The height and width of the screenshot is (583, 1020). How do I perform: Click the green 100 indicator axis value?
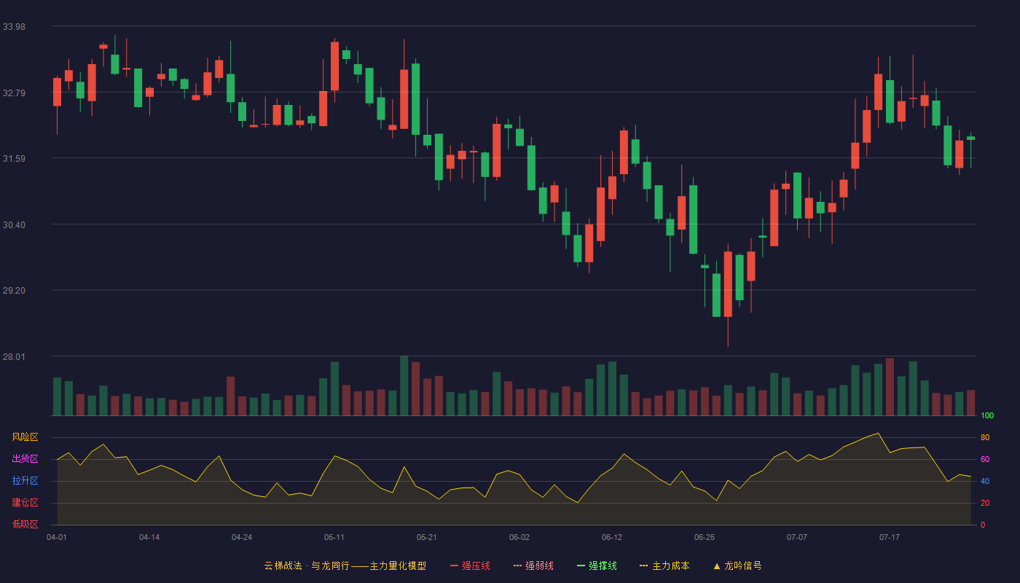point(987,416)
